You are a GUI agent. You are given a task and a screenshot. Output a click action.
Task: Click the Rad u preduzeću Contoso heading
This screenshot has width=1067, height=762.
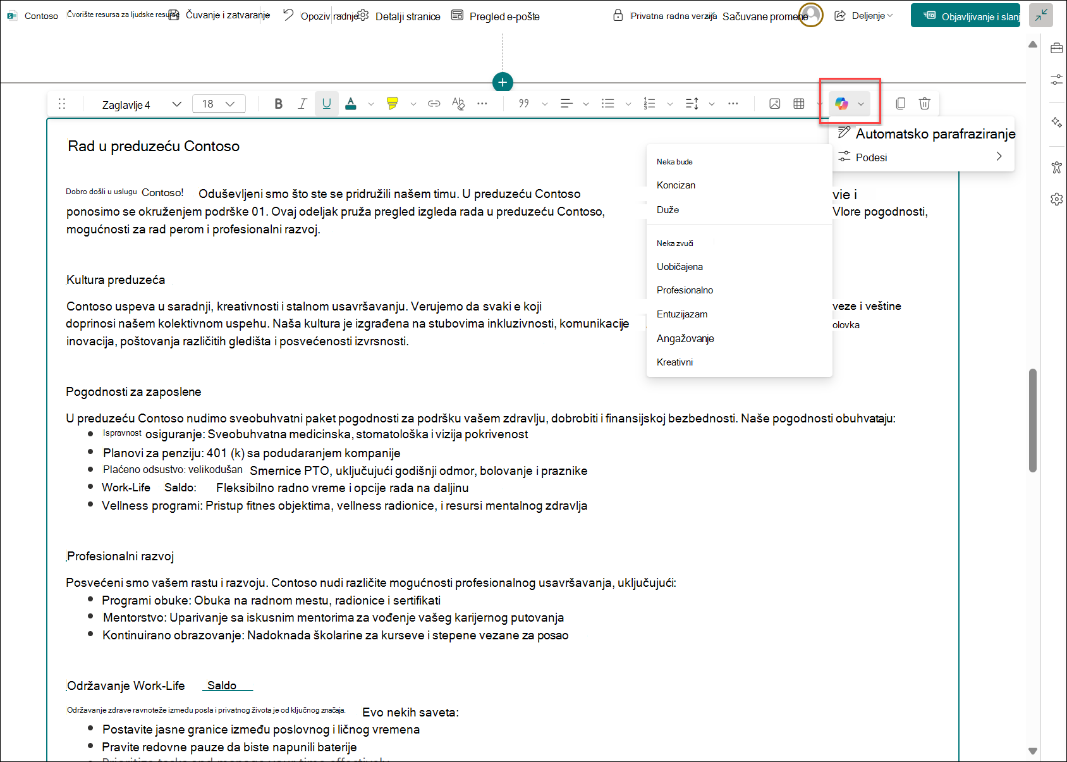(x=154, y=146)
